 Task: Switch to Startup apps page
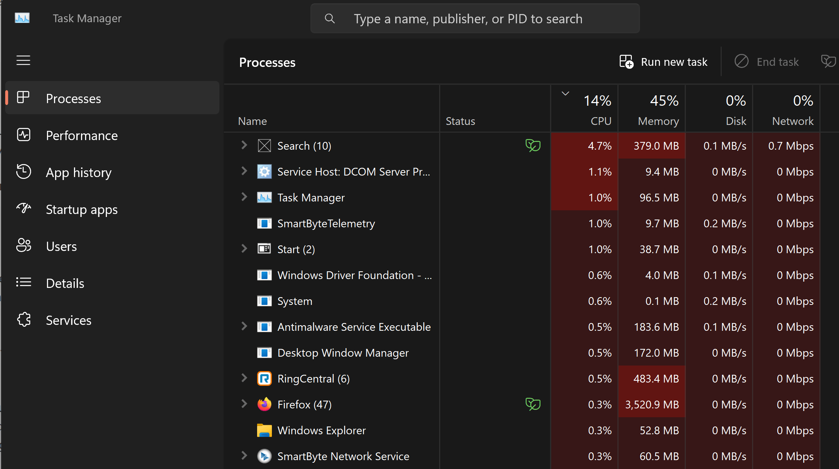82,210
